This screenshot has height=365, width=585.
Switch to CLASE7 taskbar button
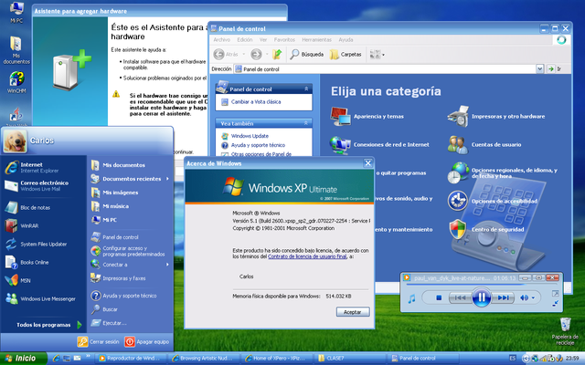349,359
